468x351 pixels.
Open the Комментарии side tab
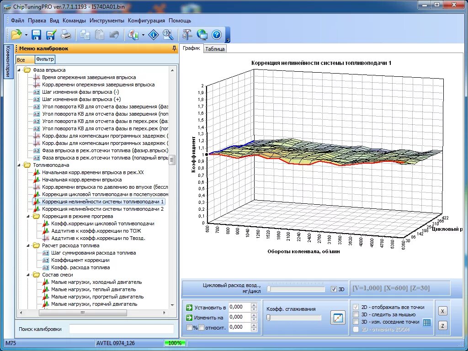8,62
